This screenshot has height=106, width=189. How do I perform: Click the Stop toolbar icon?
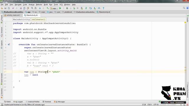point(77,8)
